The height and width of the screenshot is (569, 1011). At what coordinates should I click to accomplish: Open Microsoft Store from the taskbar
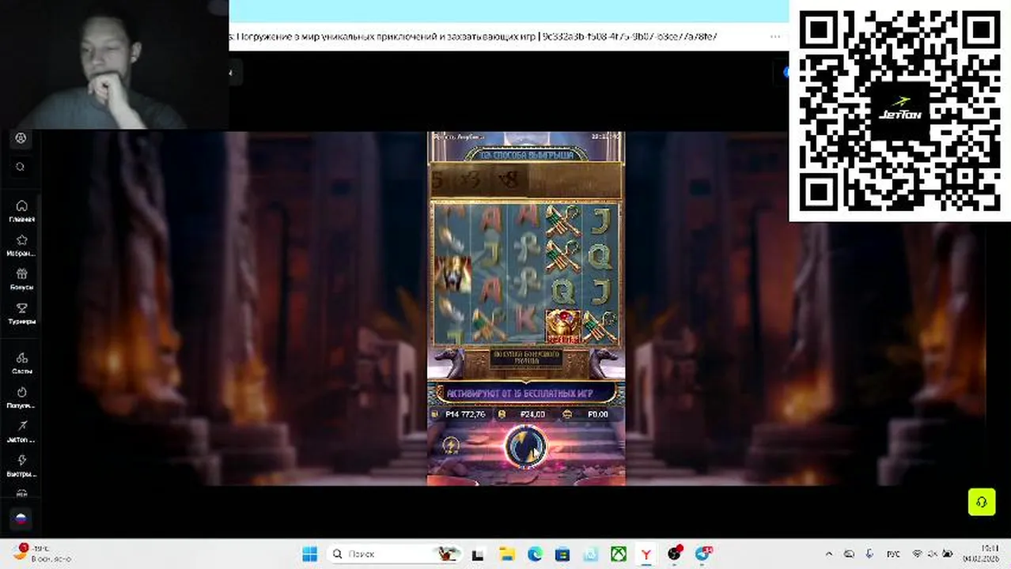(x=562, y=554)
